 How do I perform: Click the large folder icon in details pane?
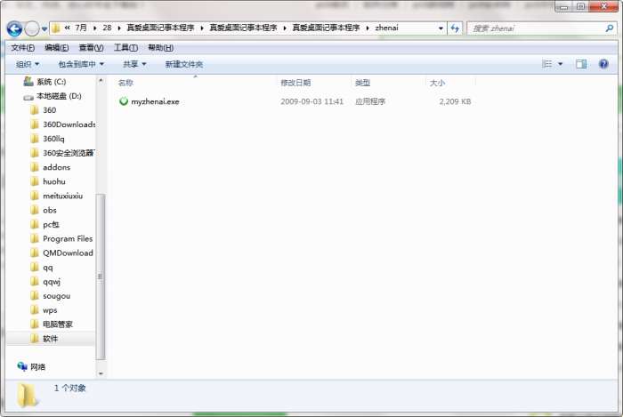(x=28, y=395)
